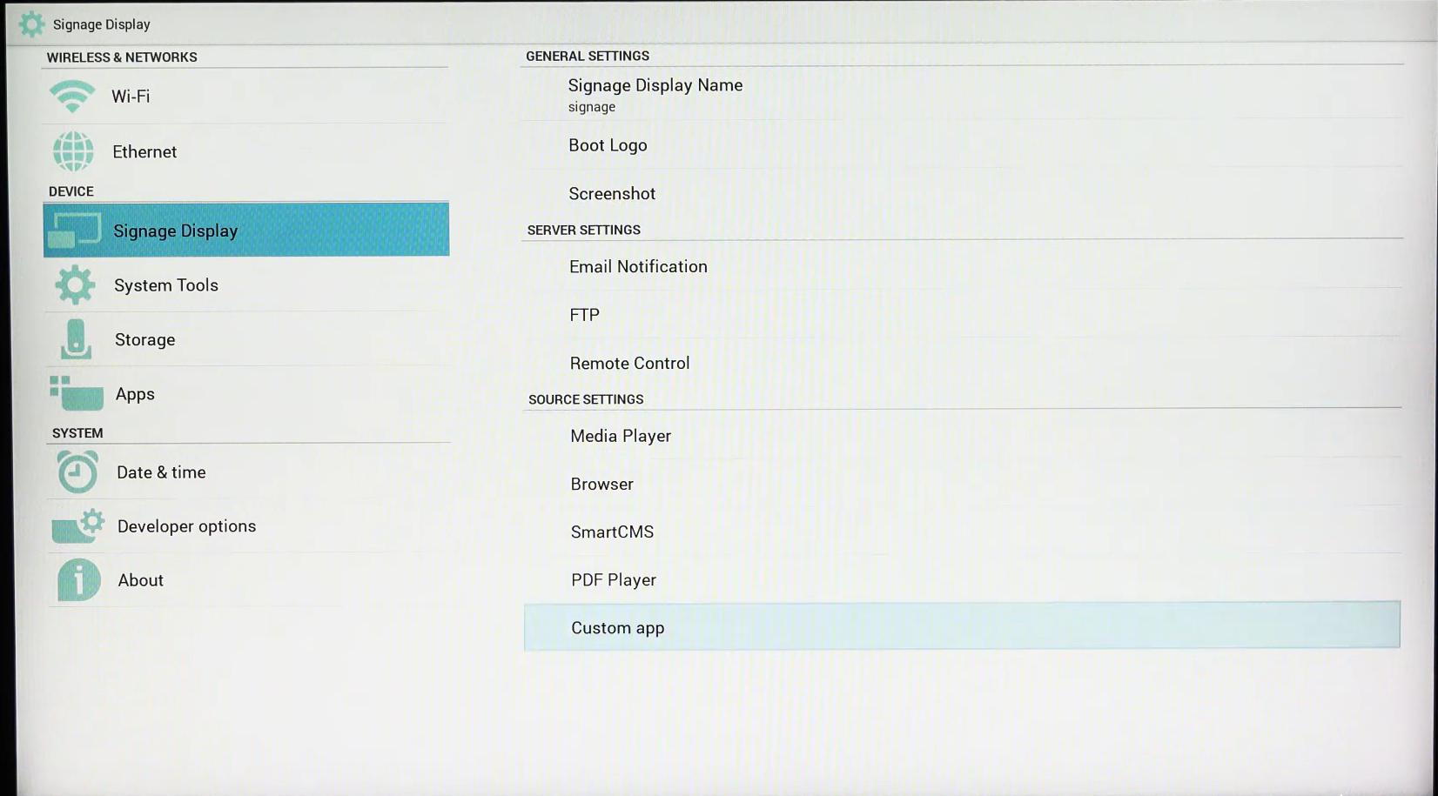Select About in sidebar
1438x796 pixels.
click(x=251, y=580)
